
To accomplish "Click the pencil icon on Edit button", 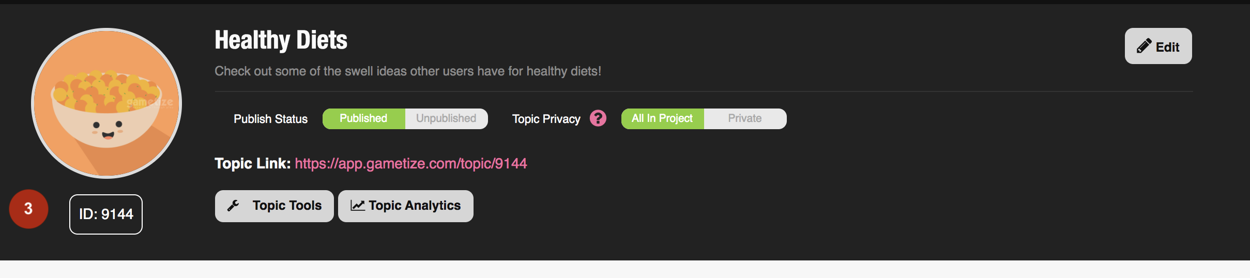I will pyautogui.click(x=1144, y=46).
